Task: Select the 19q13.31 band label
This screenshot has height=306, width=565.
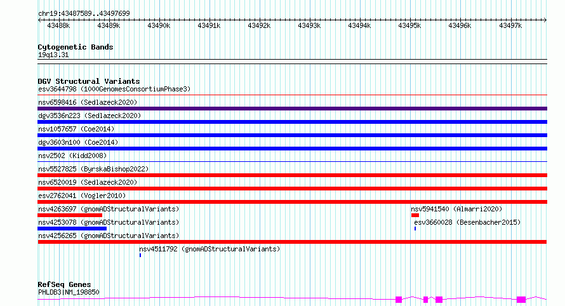Action: point(53,55)
